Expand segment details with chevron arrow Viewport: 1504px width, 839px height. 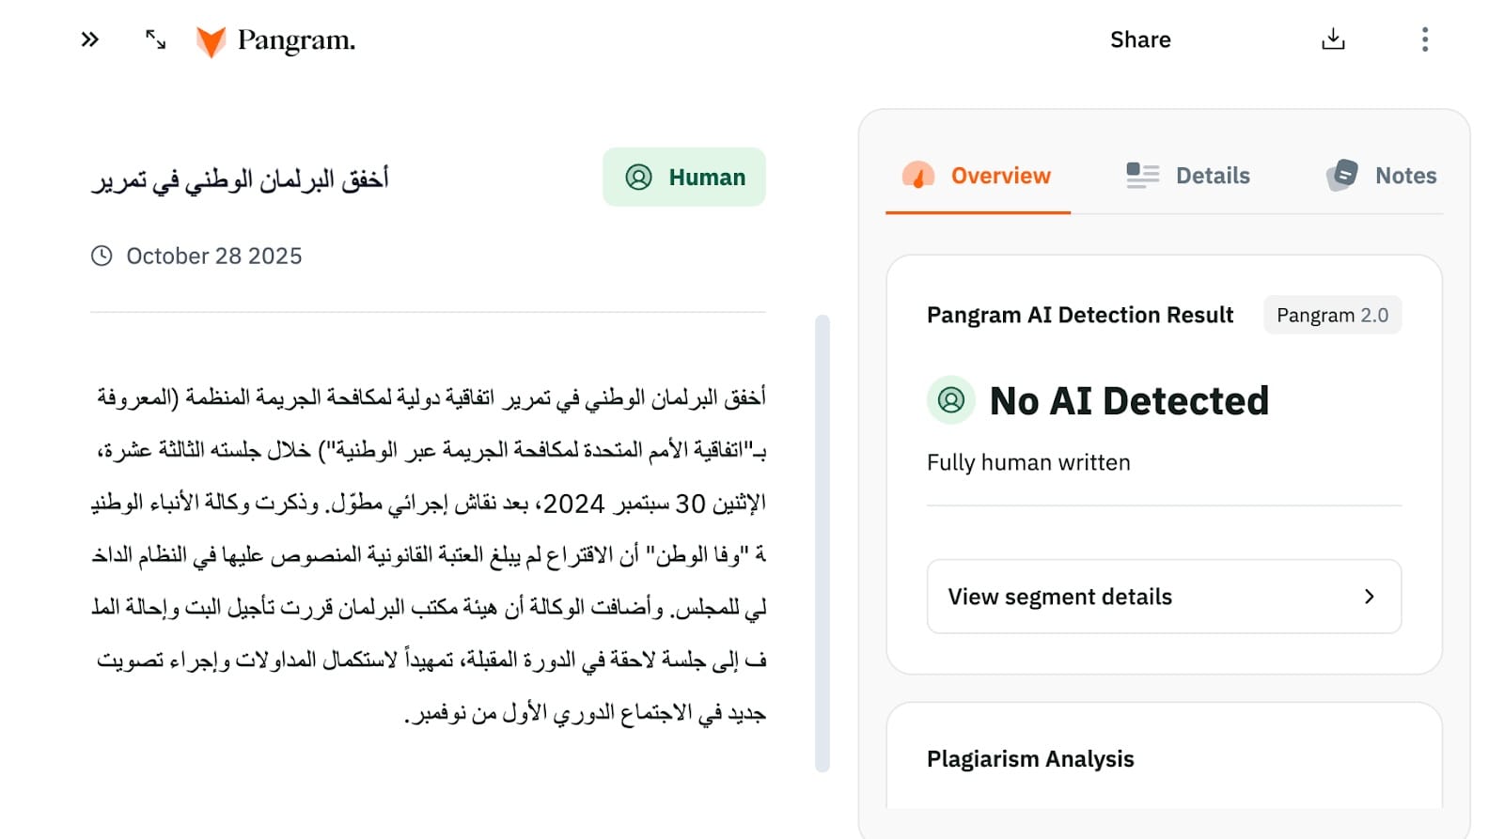click(1370, 597)
